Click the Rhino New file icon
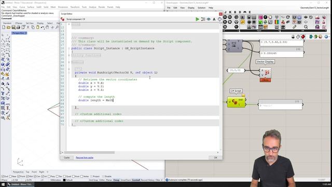 tap(4, 28)
